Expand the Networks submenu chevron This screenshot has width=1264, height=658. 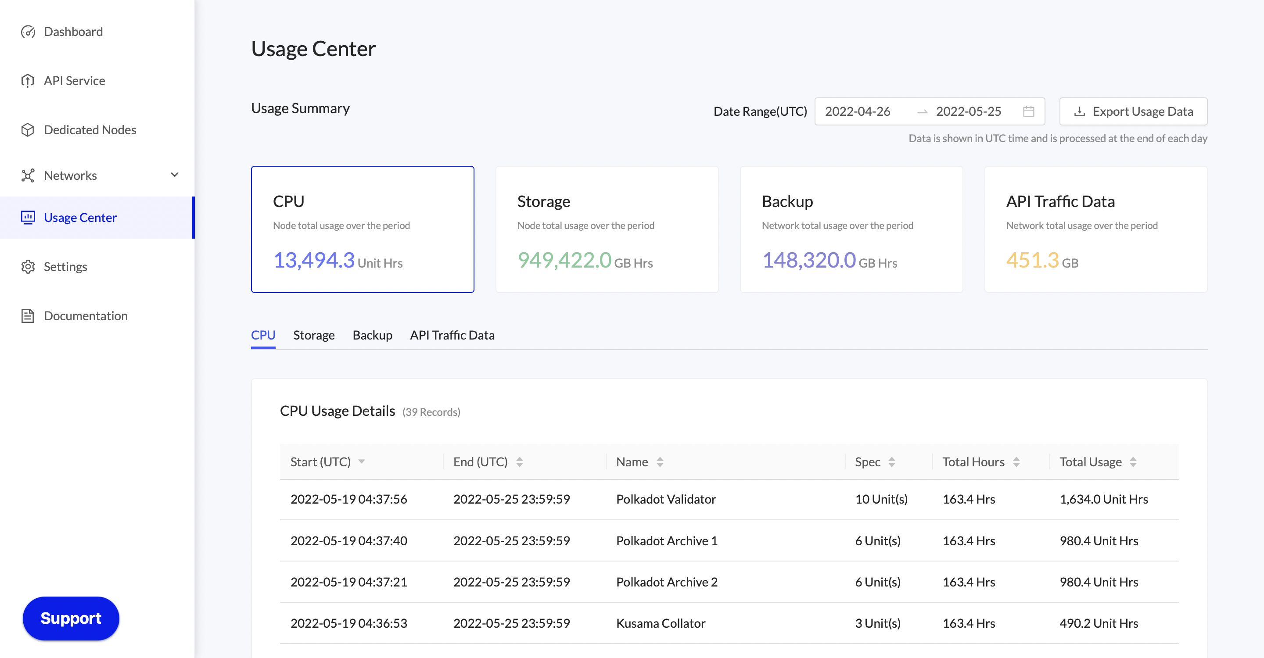pyautogui.click(x=174, y=175)
